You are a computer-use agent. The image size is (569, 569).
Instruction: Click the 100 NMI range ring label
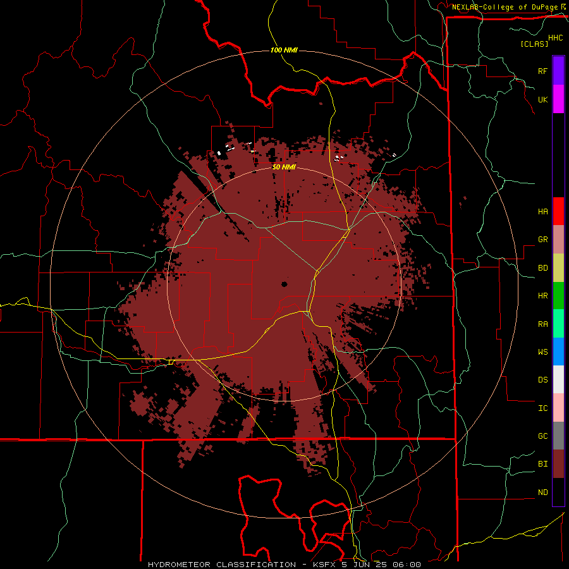tap(284, 50)
